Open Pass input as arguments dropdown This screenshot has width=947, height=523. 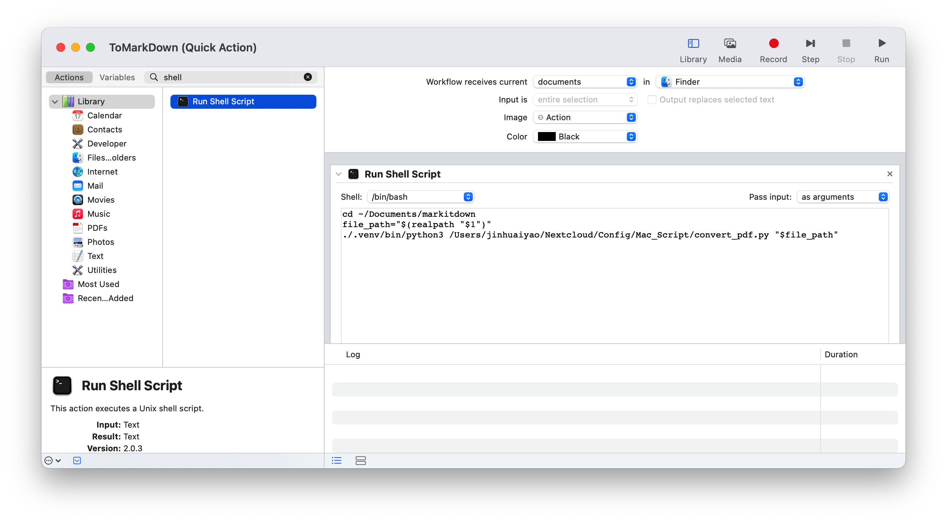click(x=843, y=197)
